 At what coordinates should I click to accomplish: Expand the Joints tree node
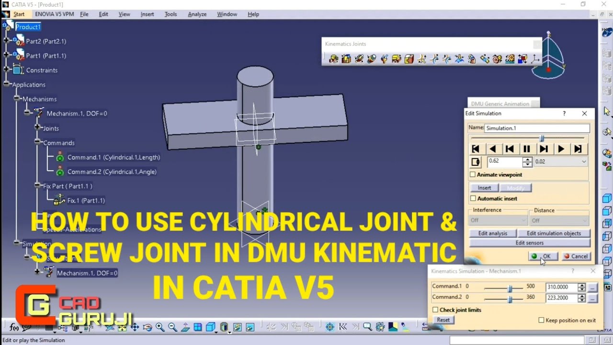coord(37,128)
